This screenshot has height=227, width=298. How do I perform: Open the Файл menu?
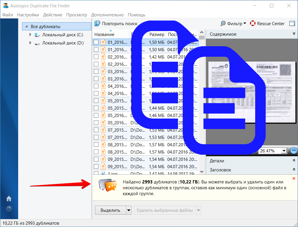(8, 15)
